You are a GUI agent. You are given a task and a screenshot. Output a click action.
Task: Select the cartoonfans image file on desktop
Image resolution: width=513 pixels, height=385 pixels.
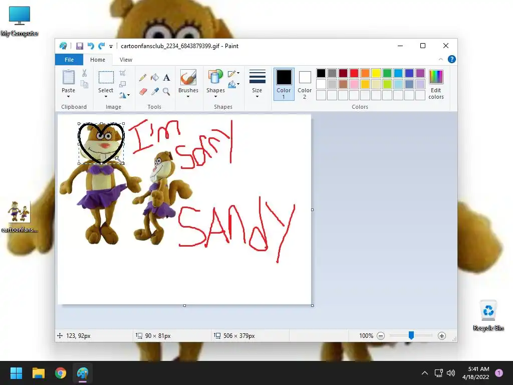[19, 217]
